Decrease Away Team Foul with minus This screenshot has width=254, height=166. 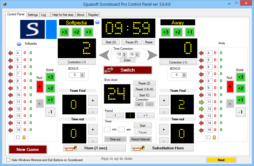coord(164,111)
